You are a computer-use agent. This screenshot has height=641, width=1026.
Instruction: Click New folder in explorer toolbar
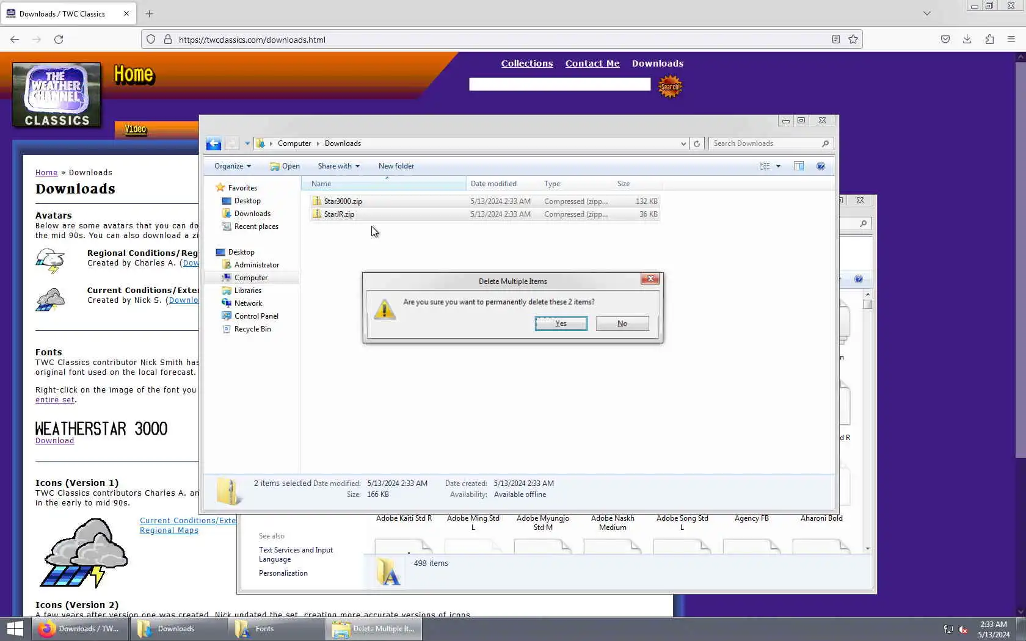[396, 166]
